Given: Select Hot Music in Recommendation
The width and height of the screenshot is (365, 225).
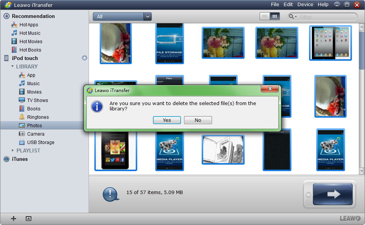Looking at the screenshot, I should 30,33.
